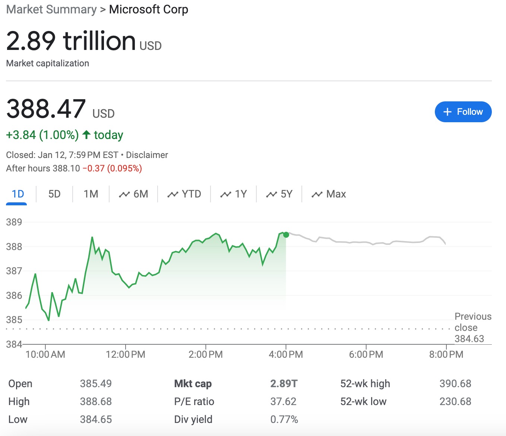Click the P/E ratio label
506x436 pixels.
pyautogui.click(x=194, y=401)
